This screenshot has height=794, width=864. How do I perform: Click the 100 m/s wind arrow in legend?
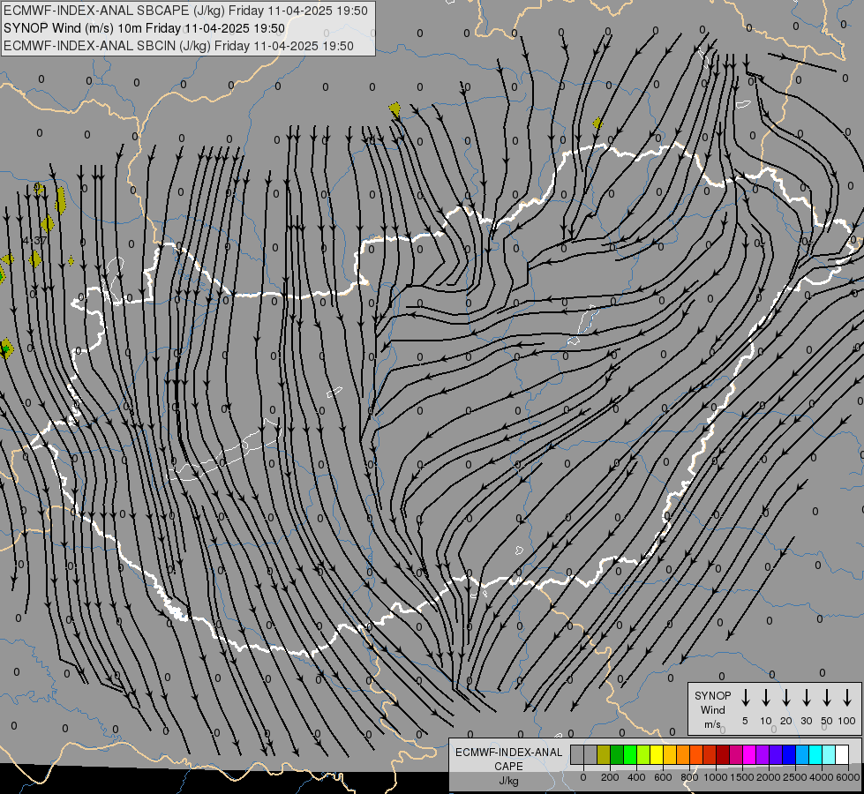[x=847, y=698]
